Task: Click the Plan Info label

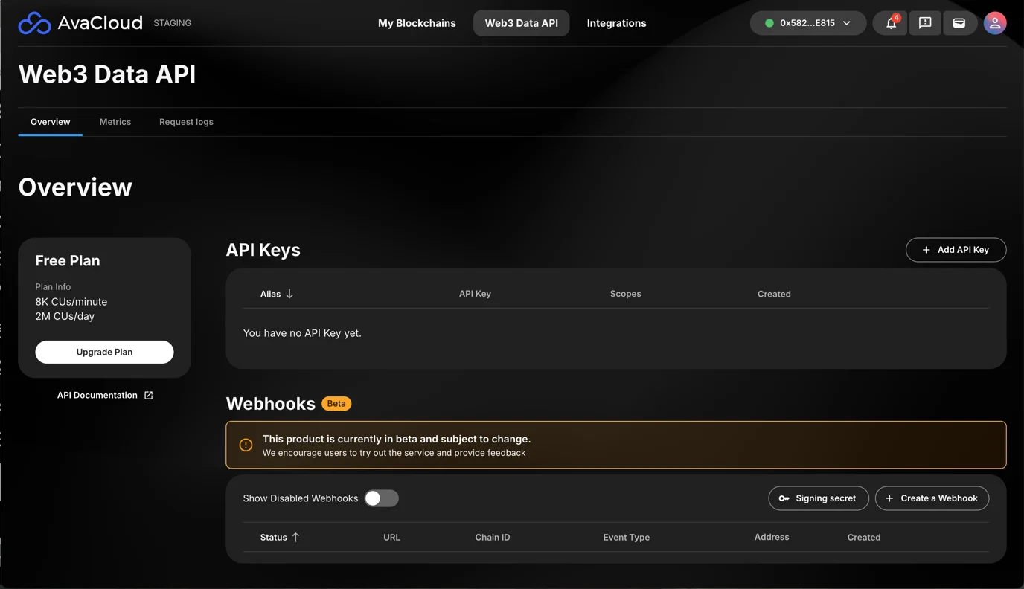Action: click(x=53, y=286)
